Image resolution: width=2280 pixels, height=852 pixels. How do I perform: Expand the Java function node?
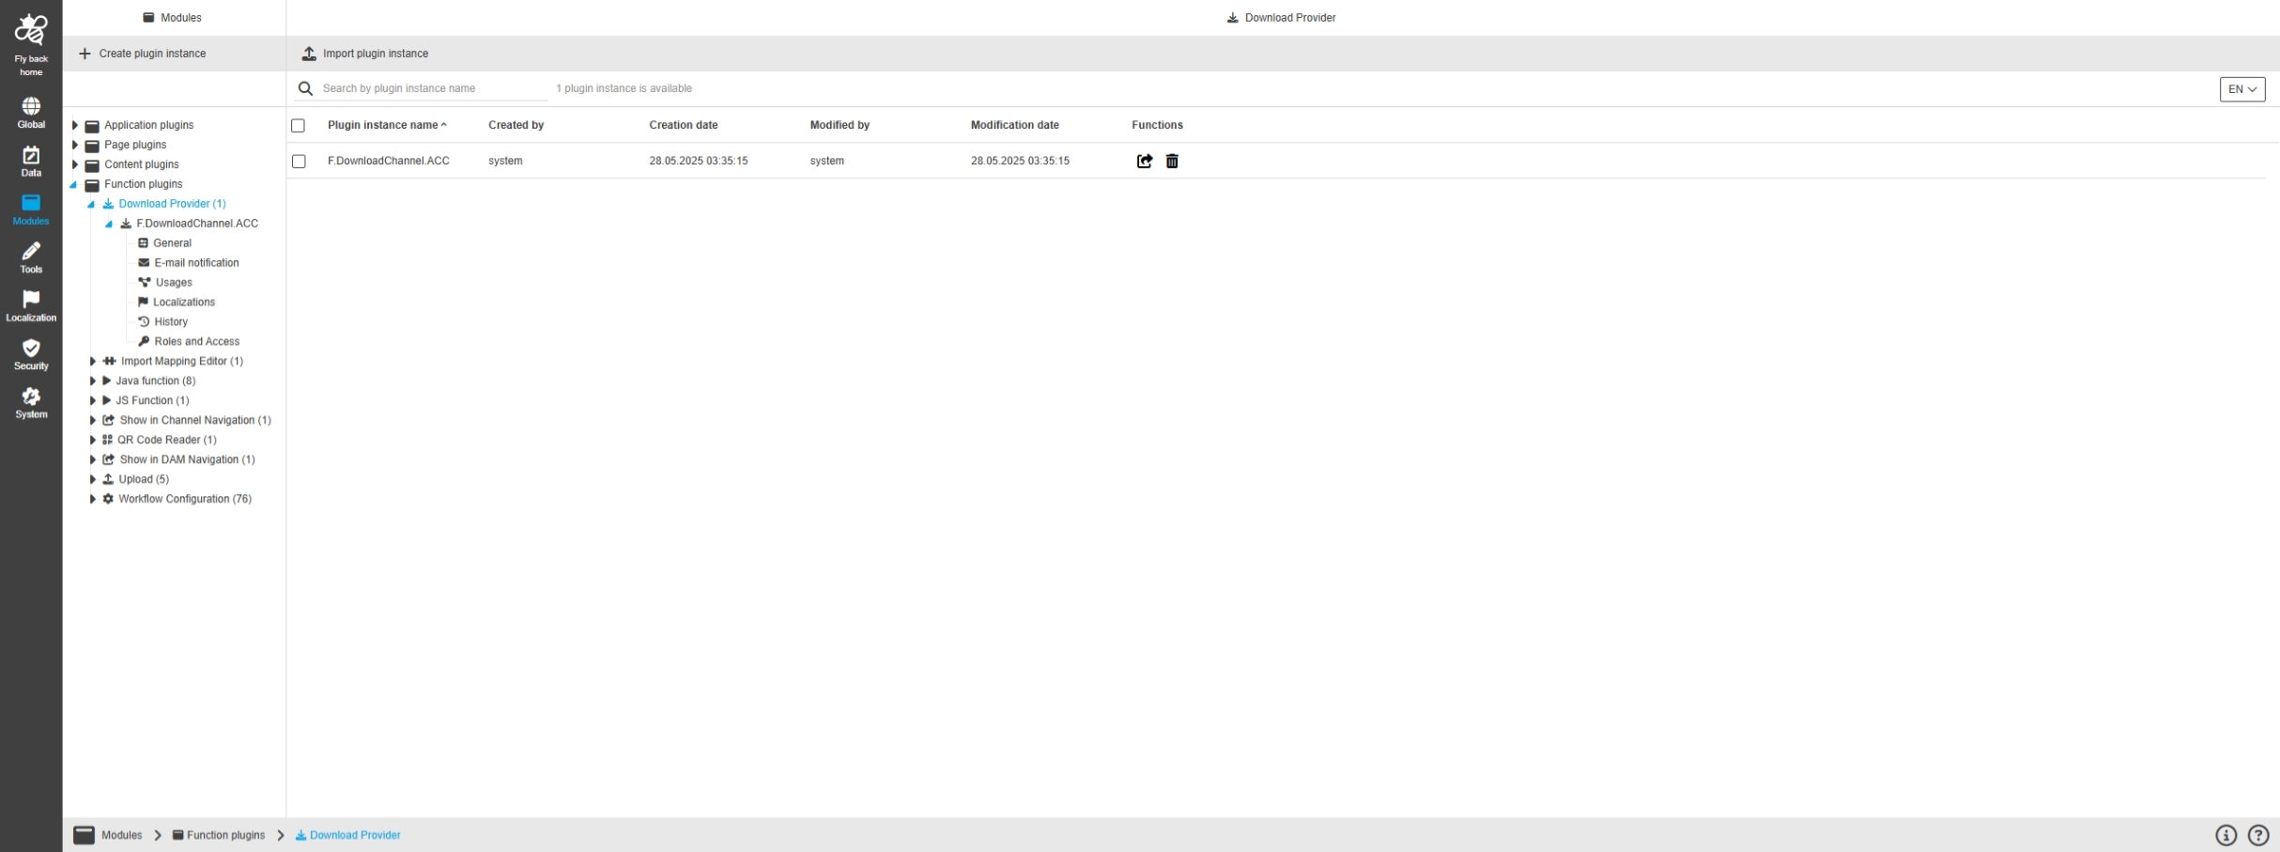point(93,380)
